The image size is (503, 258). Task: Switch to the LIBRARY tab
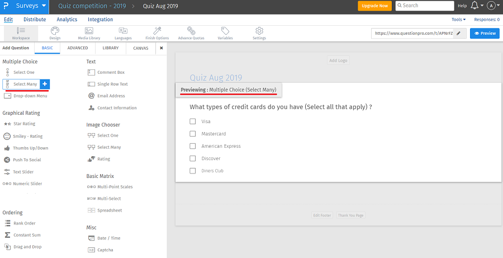point(110,48)
